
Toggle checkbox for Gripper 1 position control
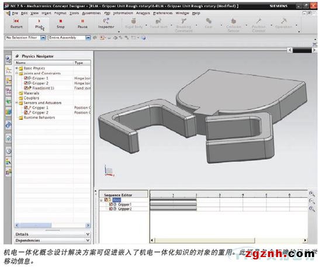coord(26,108)
